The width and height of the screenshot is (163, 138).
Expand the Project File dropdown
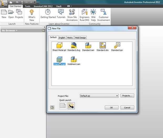coord(117,96)
